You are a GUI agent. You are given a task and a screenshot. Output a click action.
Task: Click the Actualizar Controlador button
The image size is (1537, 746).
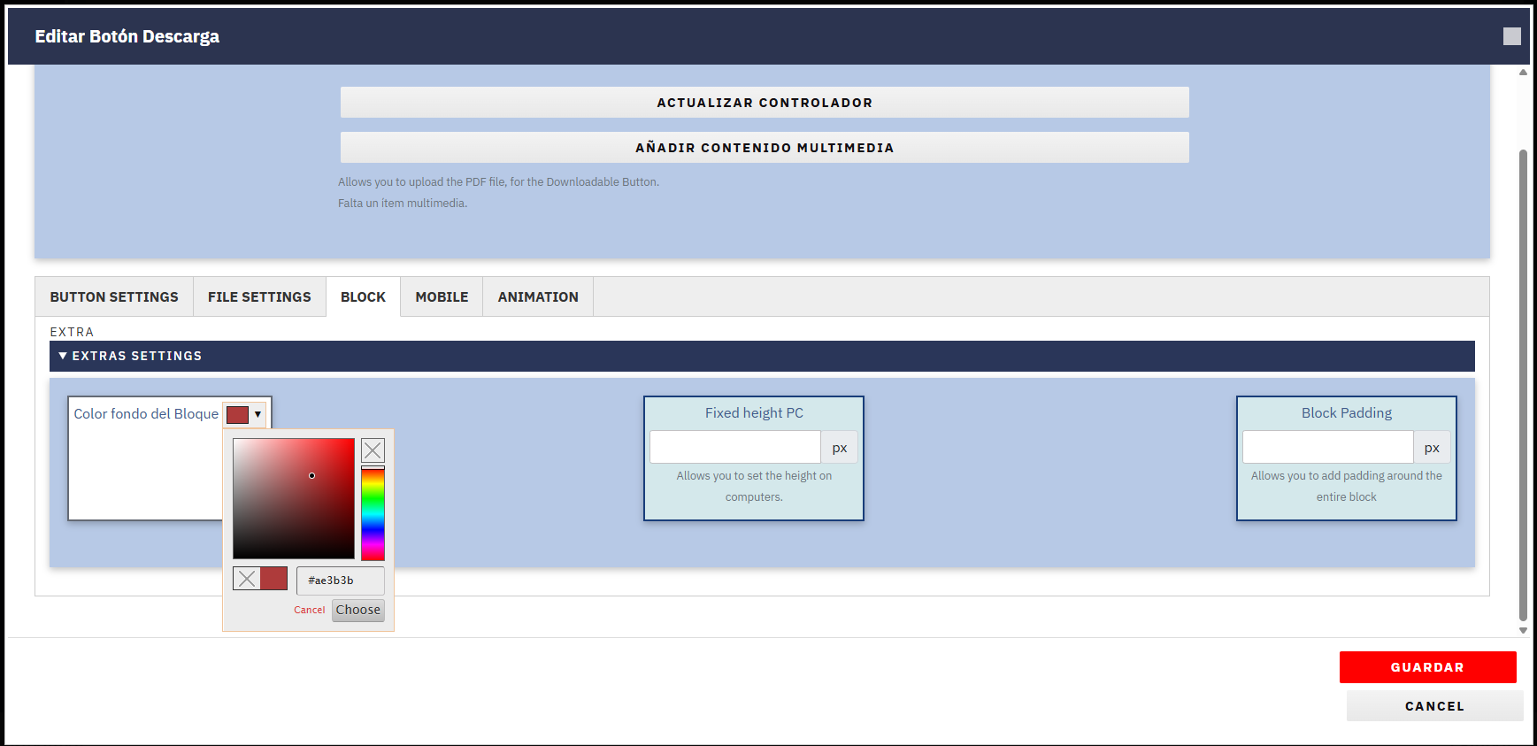pos(765,103)
